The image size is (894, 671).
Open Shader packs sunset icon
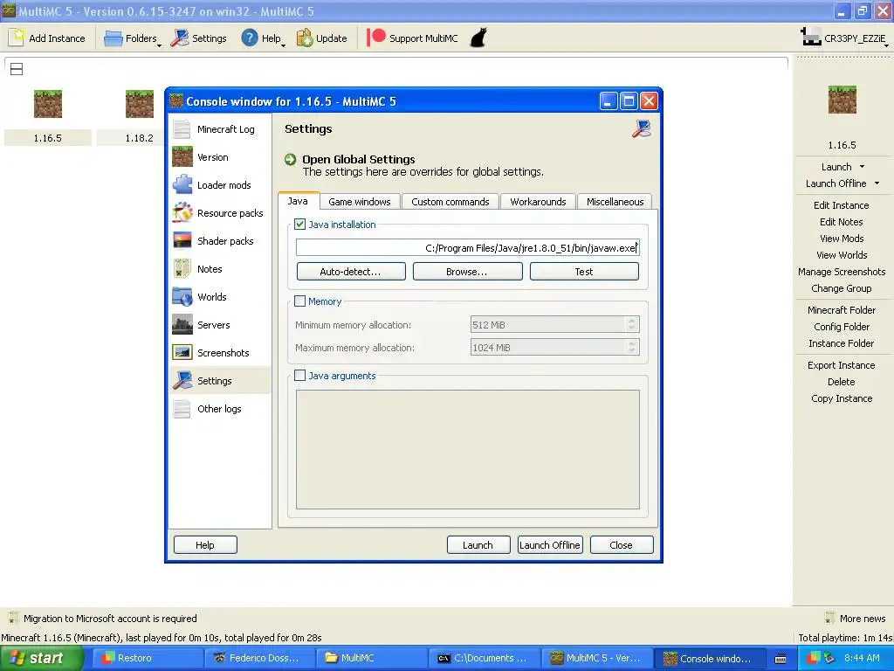pyautogui.click(x=182, y=241)
